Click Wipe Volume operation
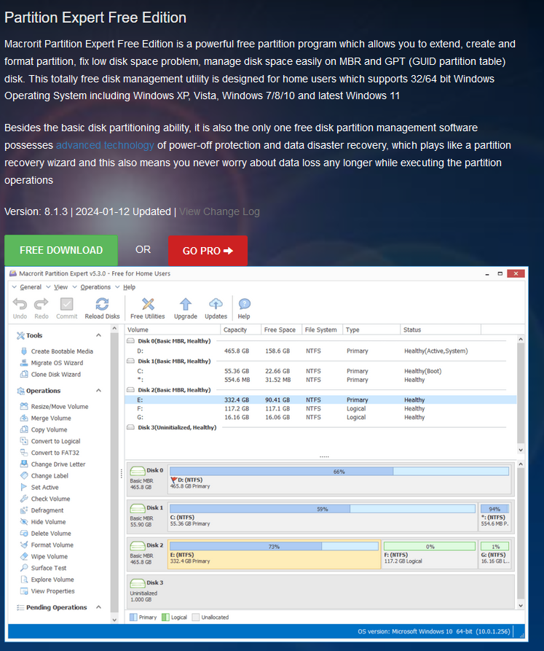This screenshot has width=544, height=651. click(x=44, y=557)
